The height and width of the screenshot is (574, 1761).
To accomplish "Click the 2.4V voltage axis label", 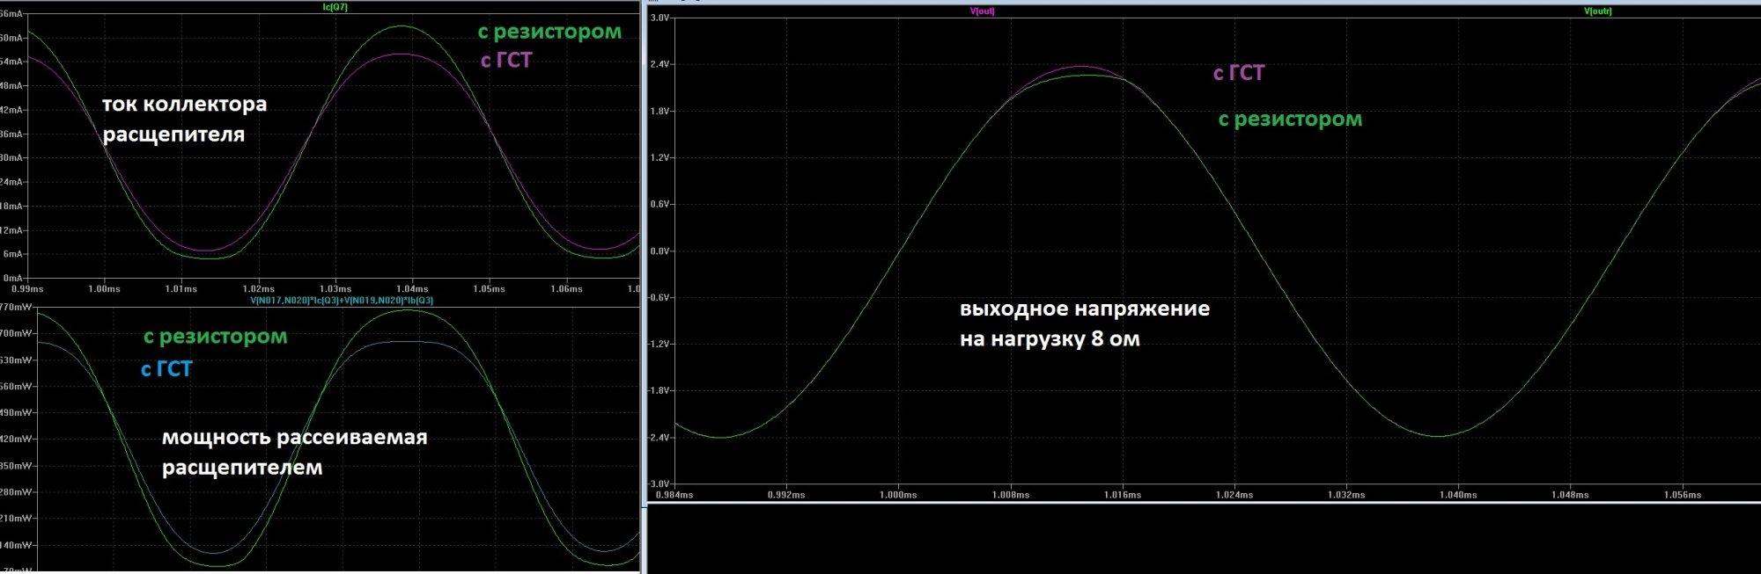I will click(x=659, y=64).
